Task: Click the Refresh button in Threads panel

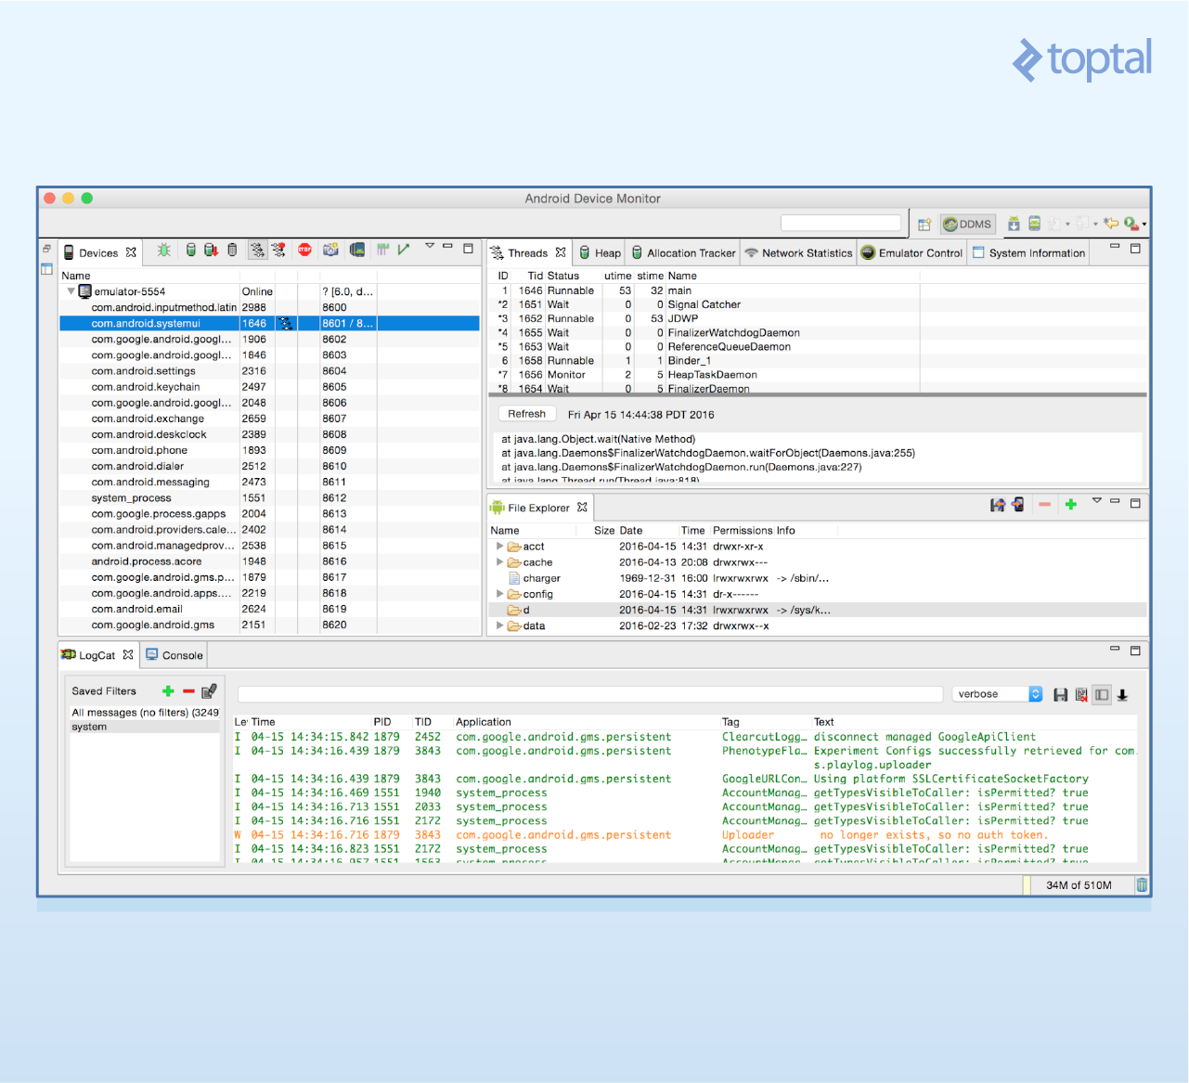Action: click(526, 414)
